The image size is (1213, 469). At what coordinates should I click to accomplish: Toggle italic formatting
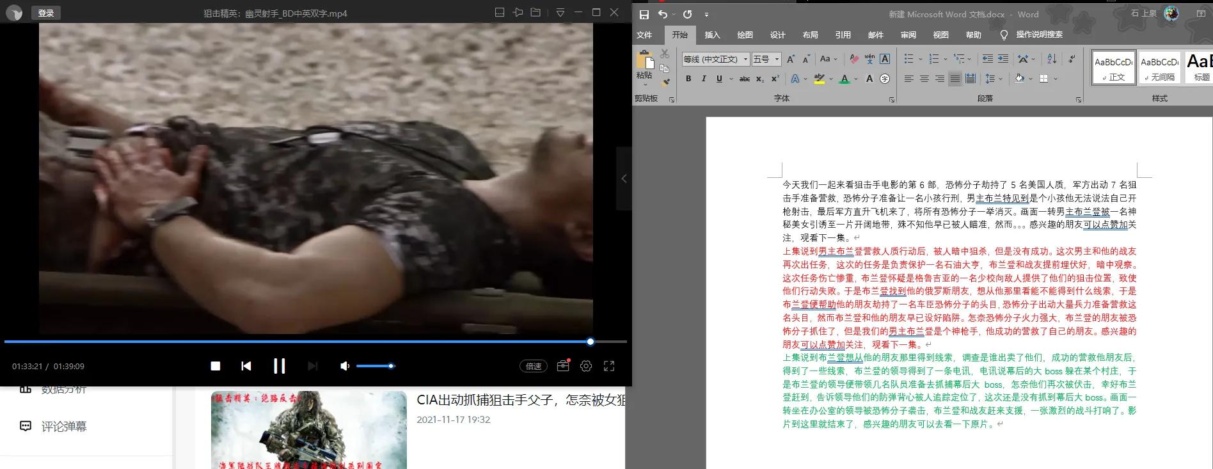tap(704, 79)
